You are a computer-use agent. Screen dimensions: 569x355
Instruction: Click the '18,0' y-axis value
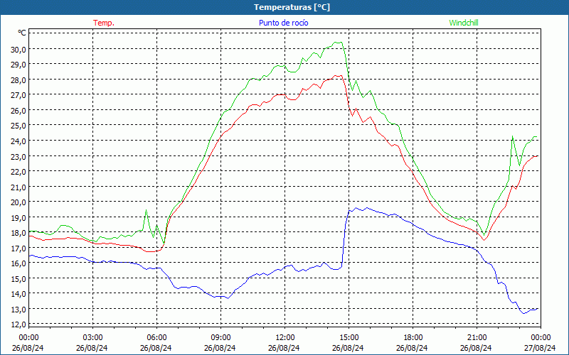coord(18,234)
